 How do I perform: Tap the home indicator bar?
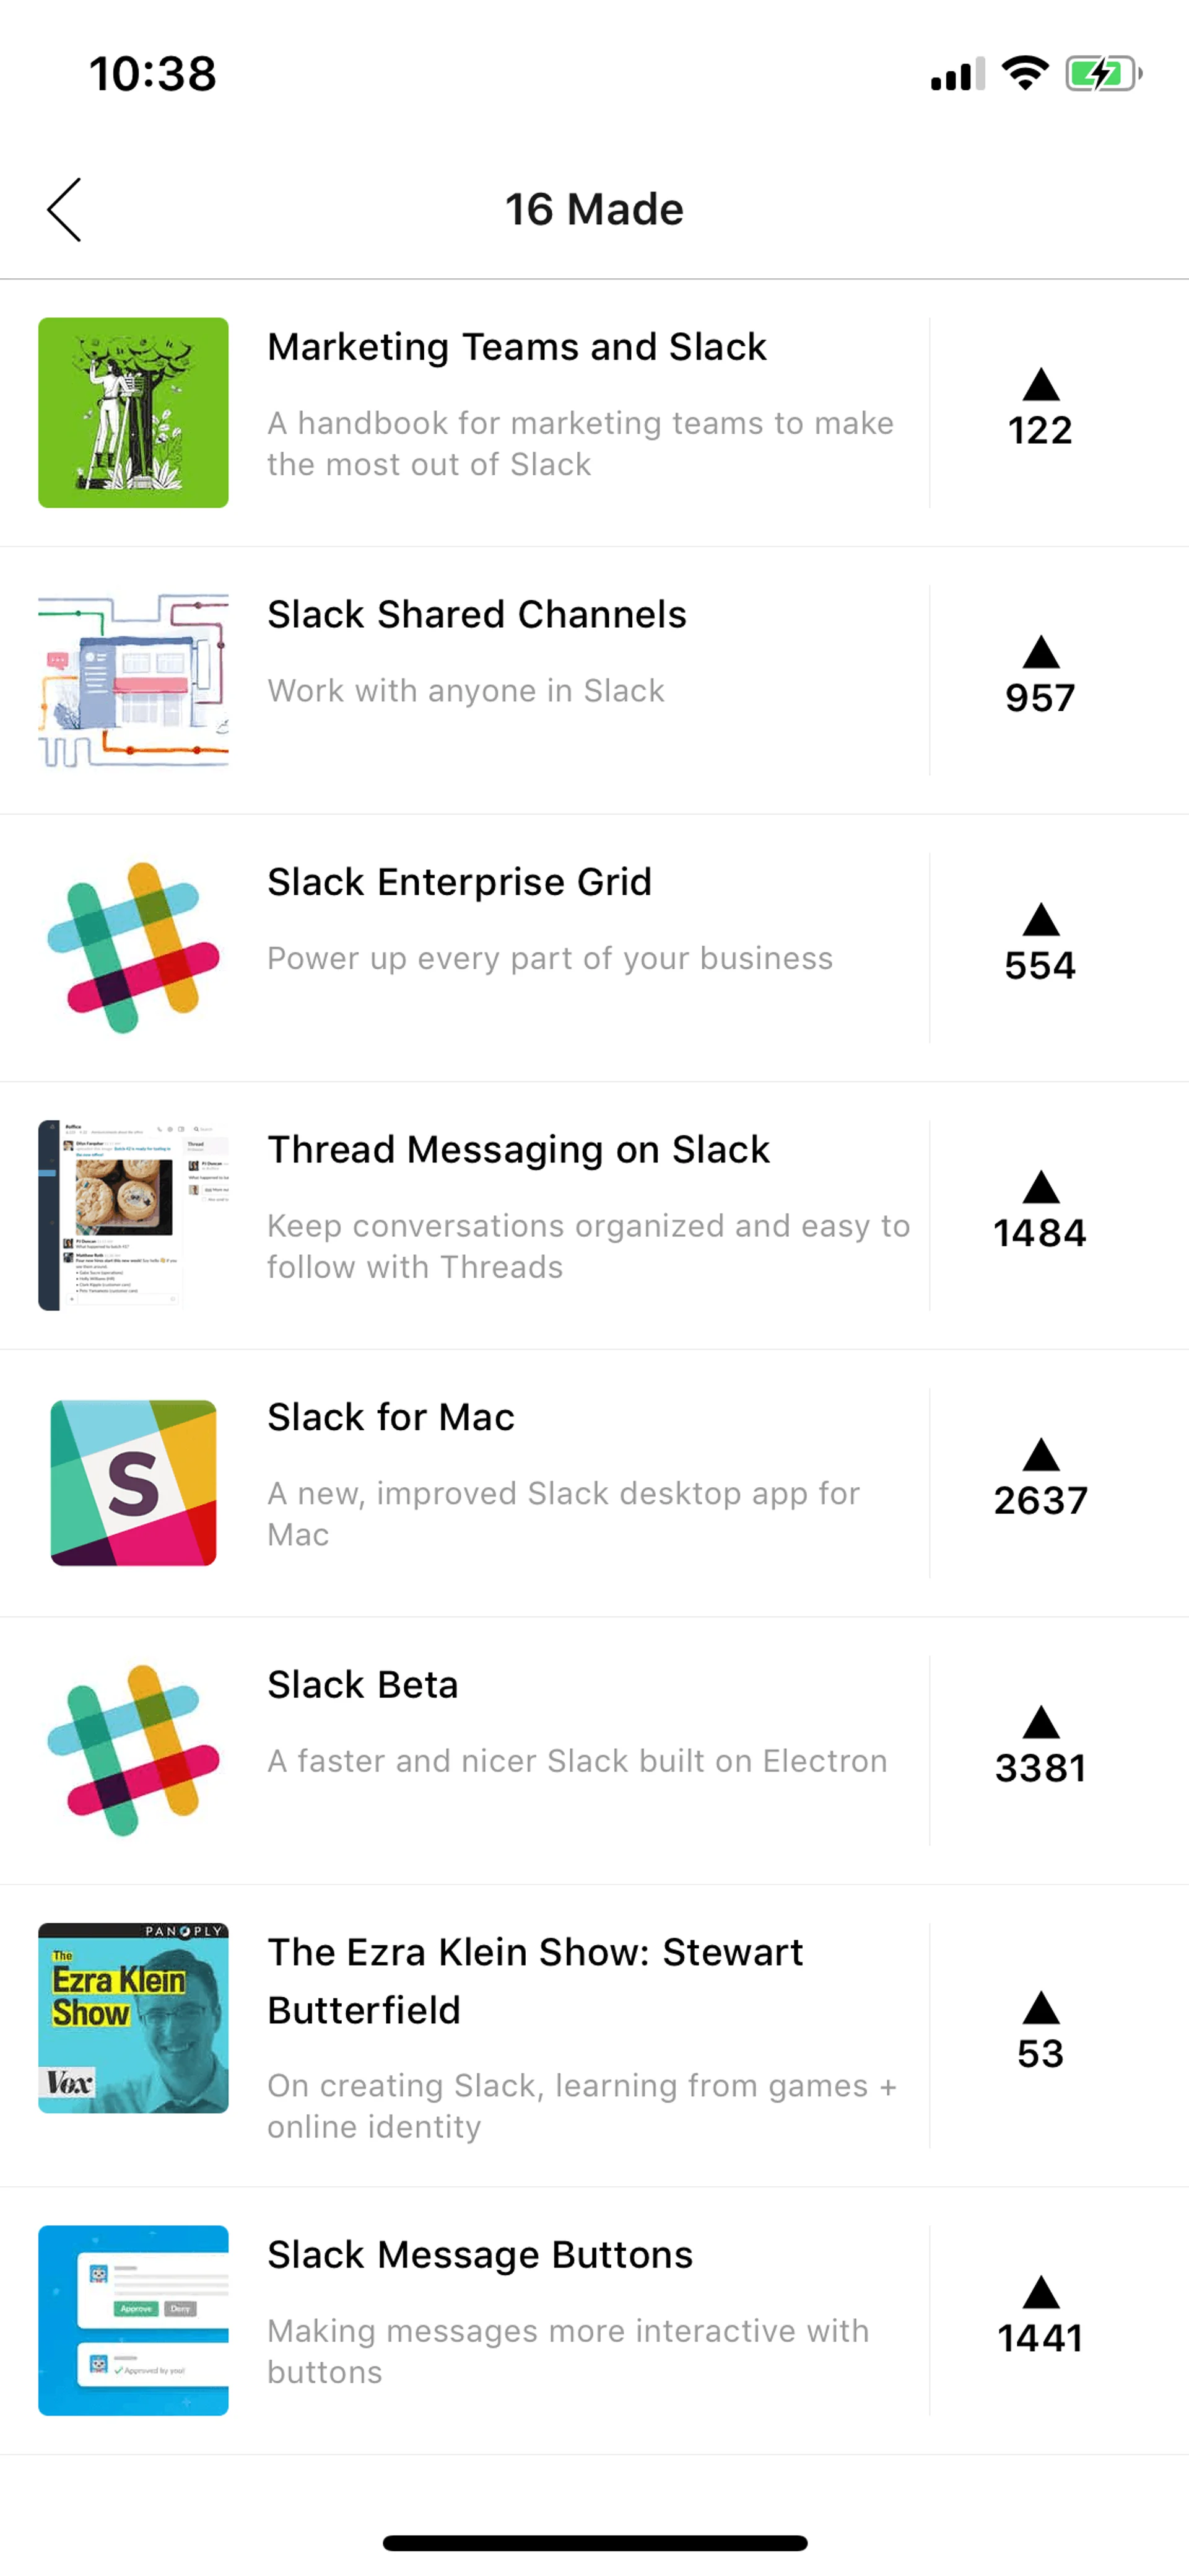(594, 2543)
